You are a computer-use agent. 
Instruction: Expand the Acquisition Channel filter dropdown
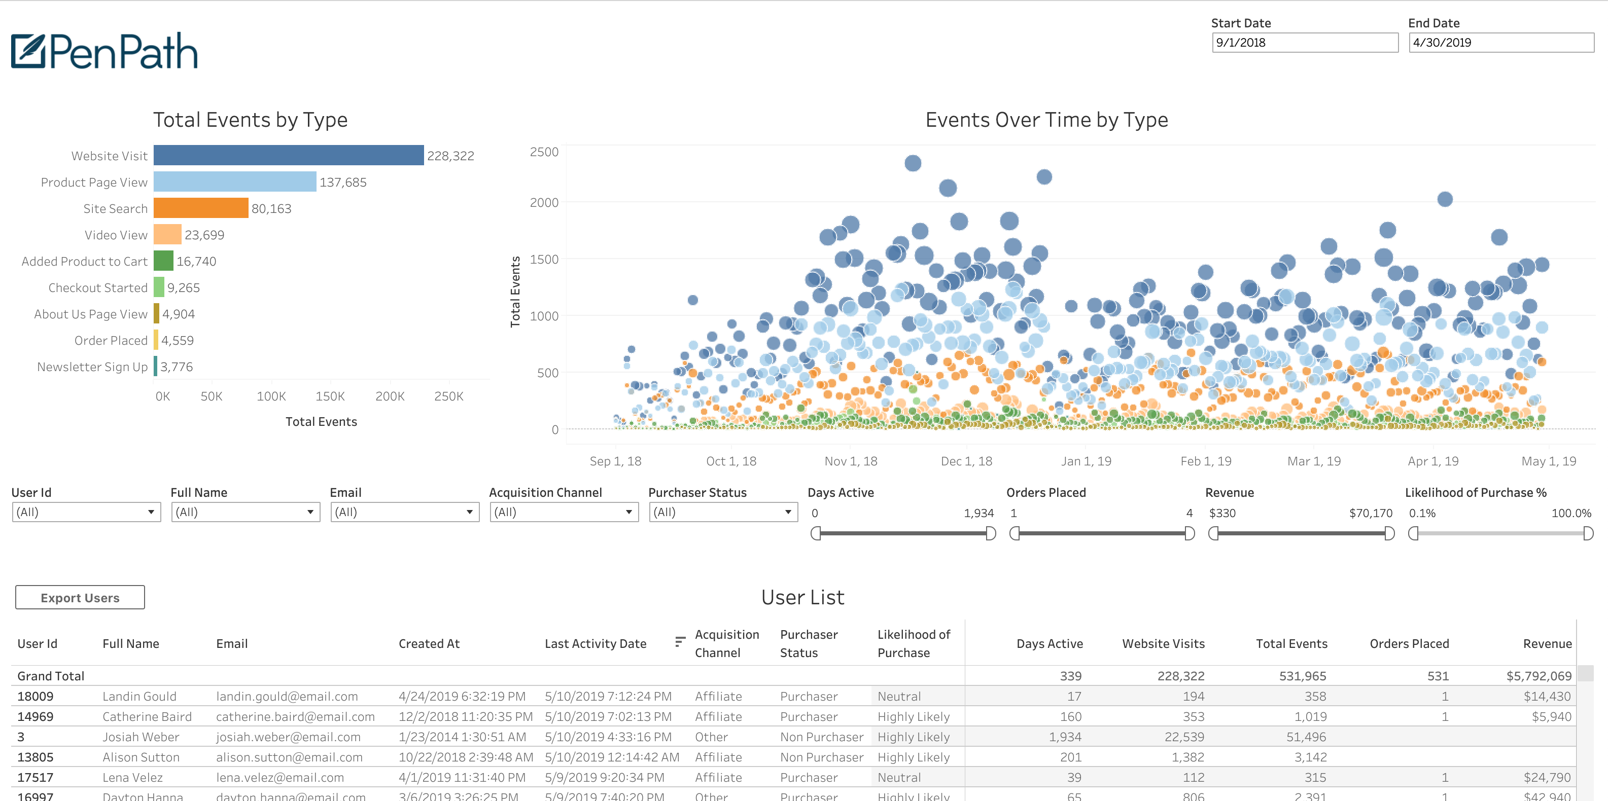point(564,512)
